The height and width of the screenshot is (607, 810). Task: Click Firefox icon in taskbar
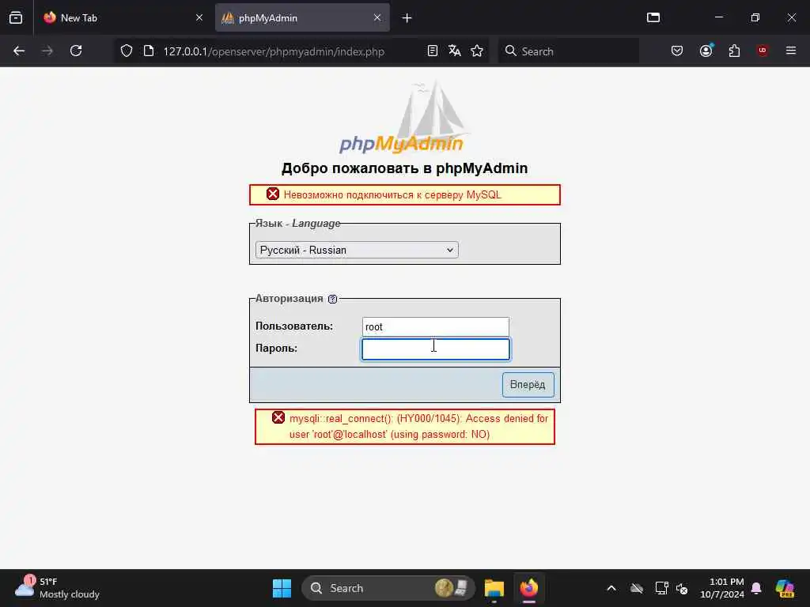(529, 588)
